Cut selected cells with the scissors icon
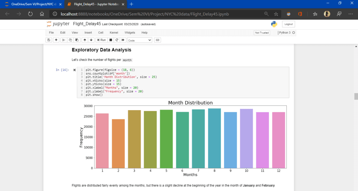The width and height of the screenshot is (358, 191). click(64, 40)
